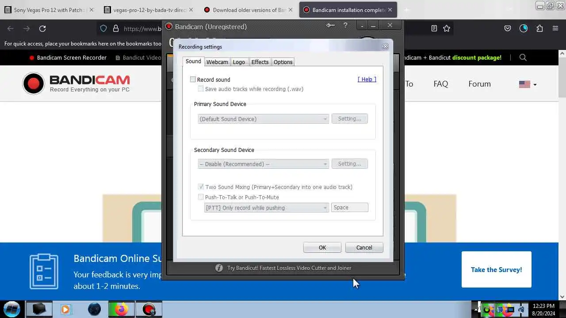Click the round blue toolbar icon beside Pocket

coord(524,29)
